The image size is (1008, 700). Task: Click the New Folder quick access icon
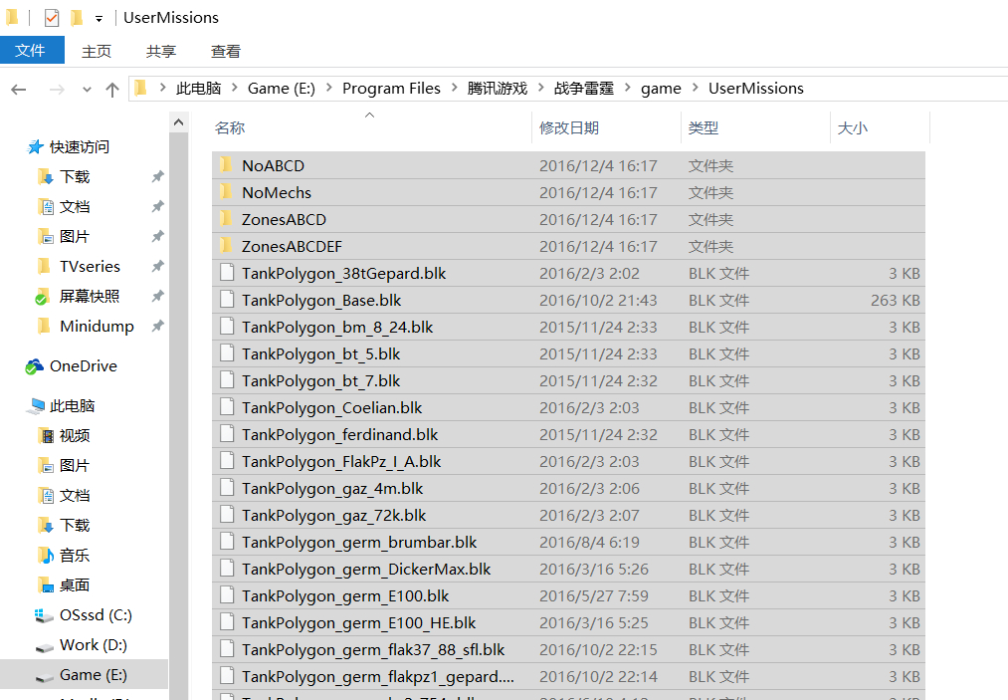coord(77,17)
